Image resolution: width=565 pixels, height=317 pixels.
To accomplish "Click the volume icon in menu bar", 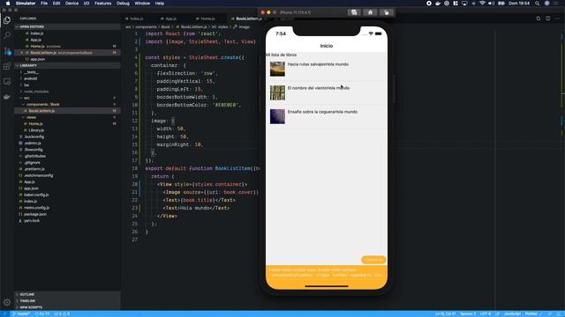I will tap(491, 4).
